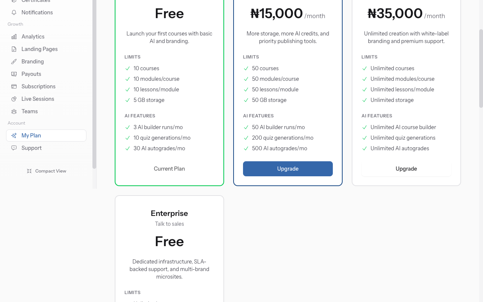The image size is (483, 302).
Task: Upgrade to the ₦15,000 monthly plan
Action: click(288, 168)
